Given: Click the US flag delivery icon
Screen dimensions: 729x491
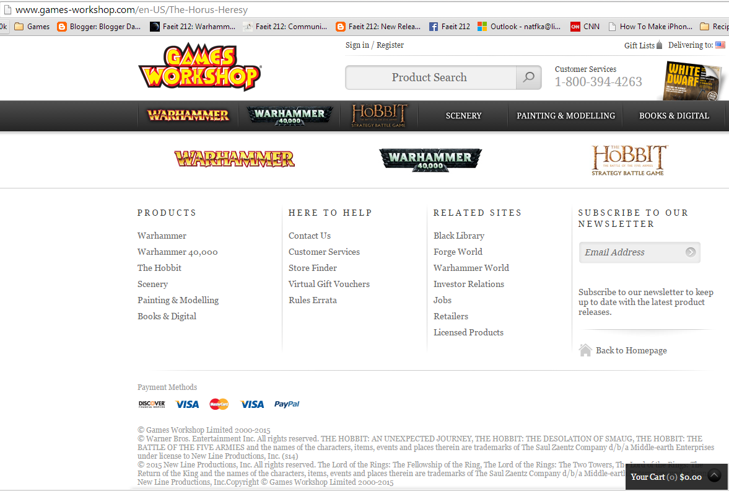Looking at the screenshot, I should pos(720,45).
